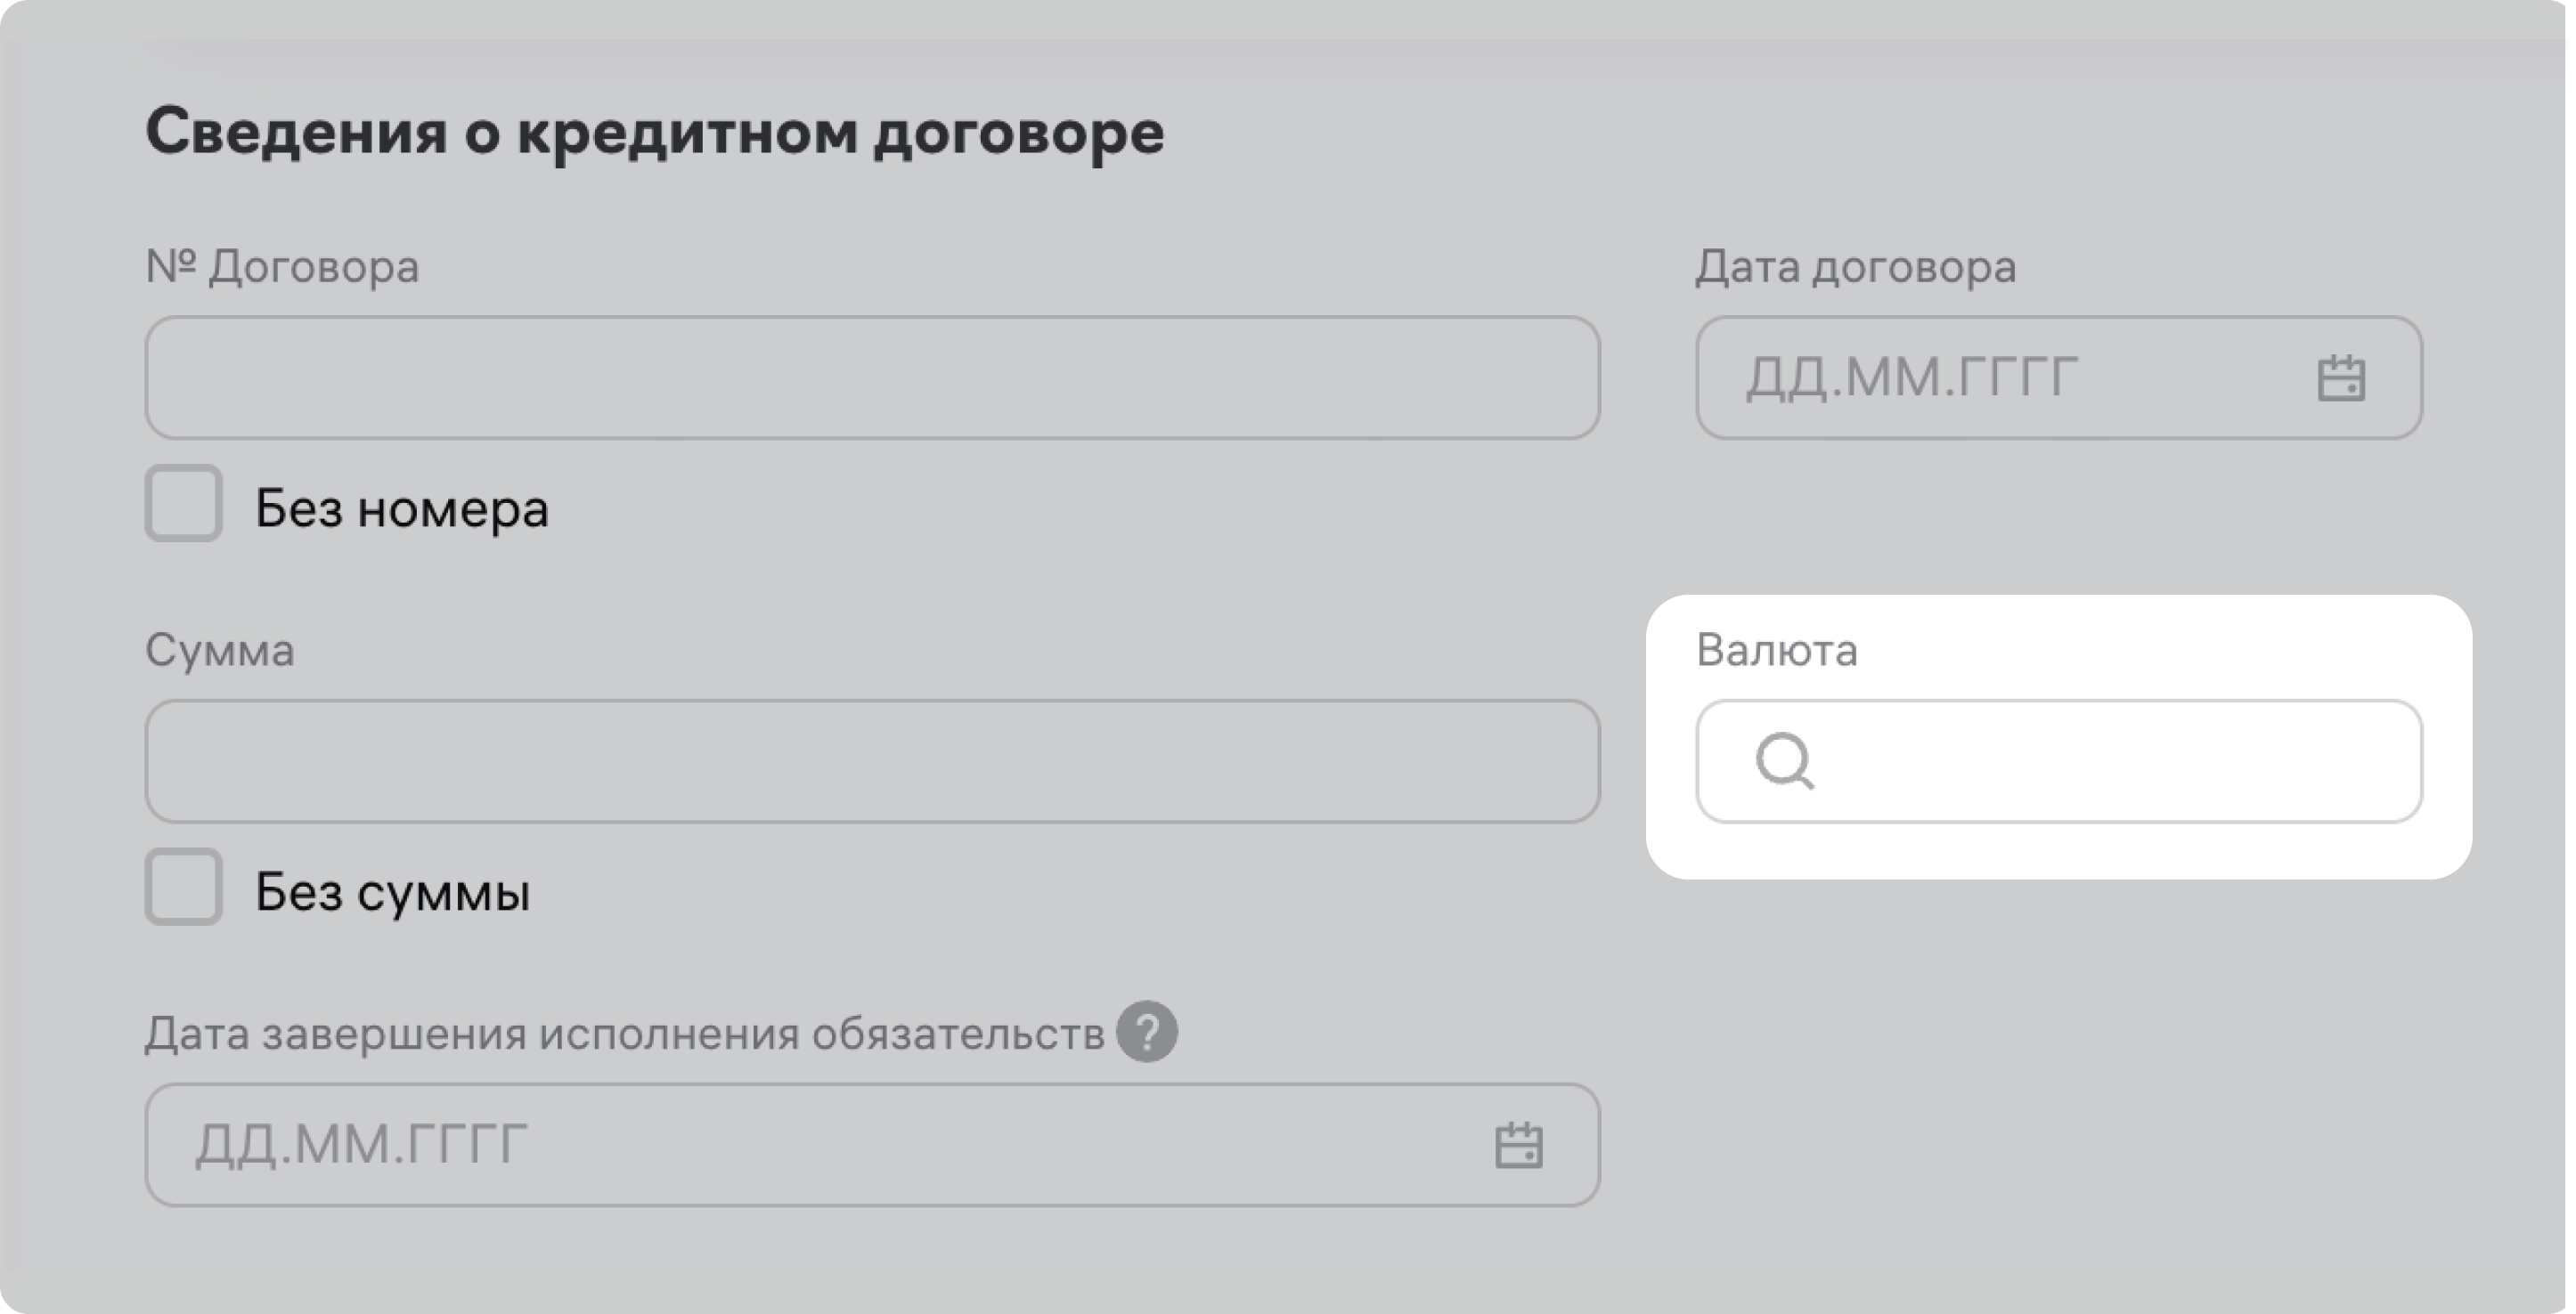Focus the № Договора input field
Screen dimensions: 2576x1314
(872, 378)
